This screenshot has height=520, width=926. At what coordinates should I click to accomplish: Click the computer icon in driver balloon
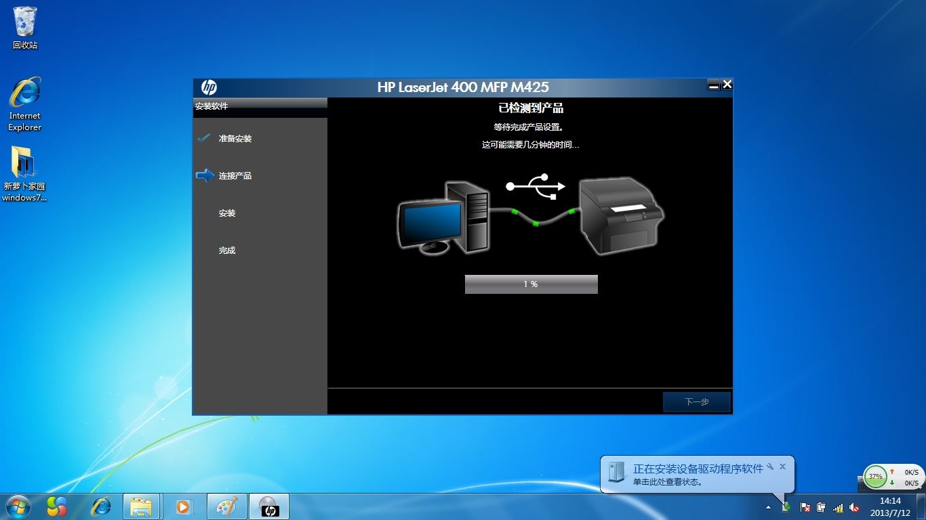pos(616,471)
